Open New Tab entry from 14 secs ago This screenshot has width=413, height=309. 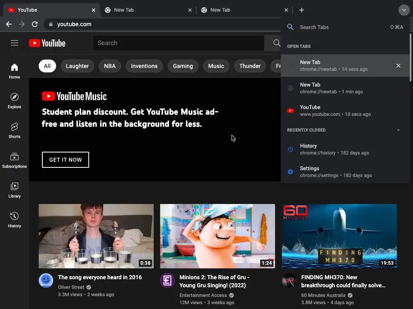(345, 66)
